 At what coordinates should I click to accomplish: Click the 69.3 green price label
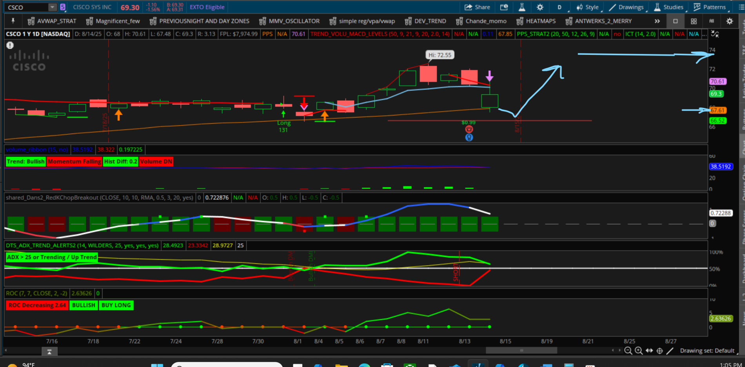click(716, 94)
